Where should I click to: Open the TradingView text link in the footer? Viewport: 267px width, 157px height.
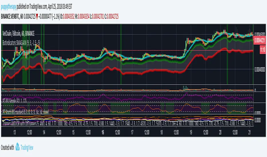(x=27, y=148)
